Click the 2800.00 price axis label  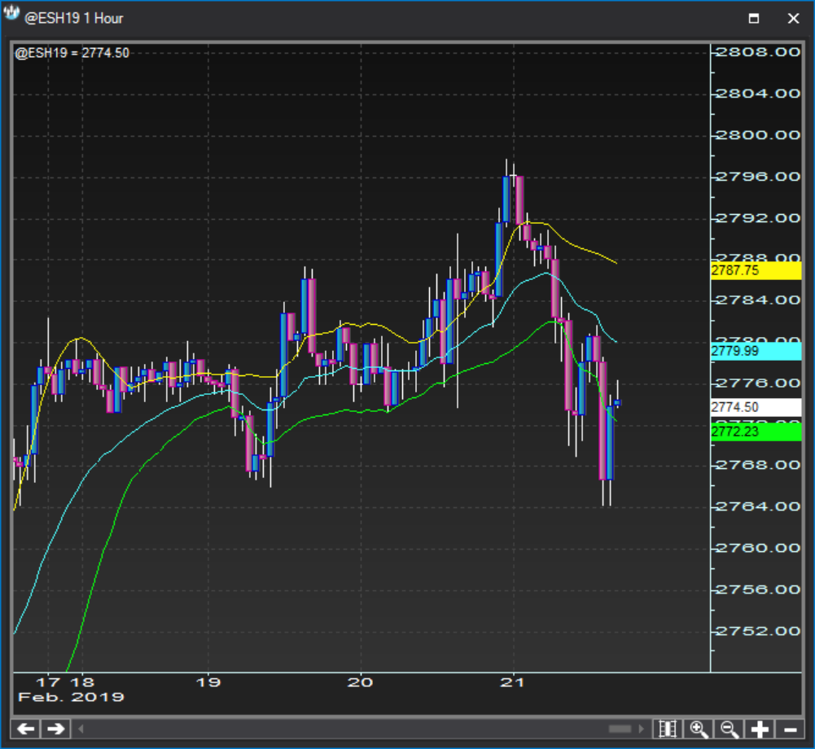click(758, 135)
